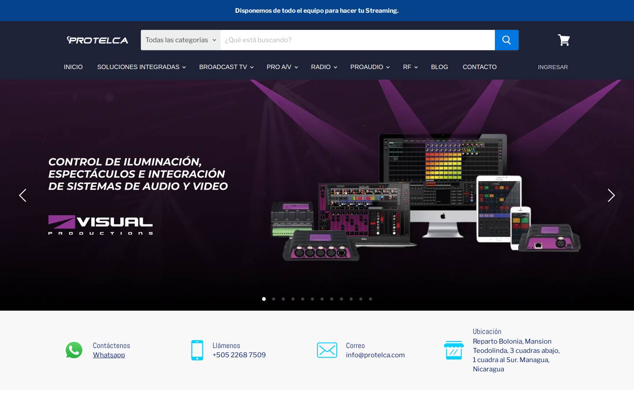
Task: Select second carousel dot
Action: point(273,299)
